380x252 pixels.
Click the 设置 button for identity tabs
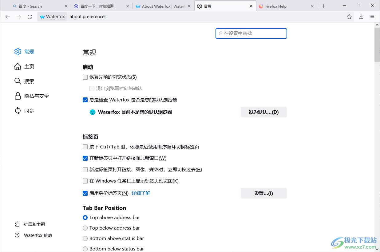[264, 193]
